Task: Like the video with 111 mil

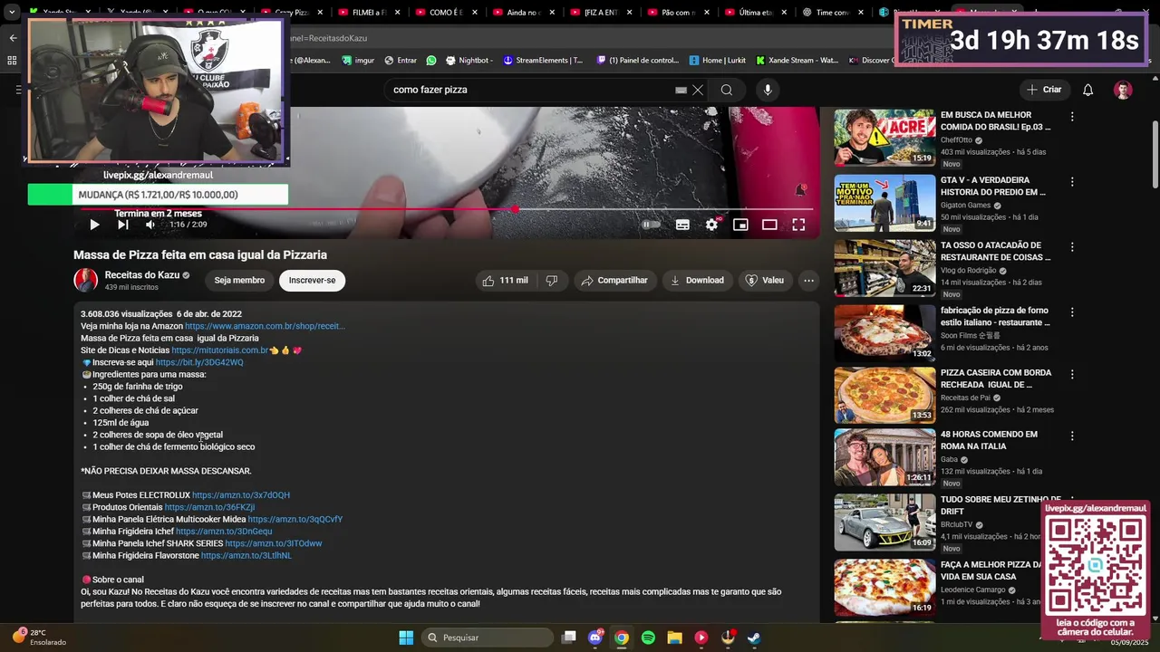Action: pos(505,281)
